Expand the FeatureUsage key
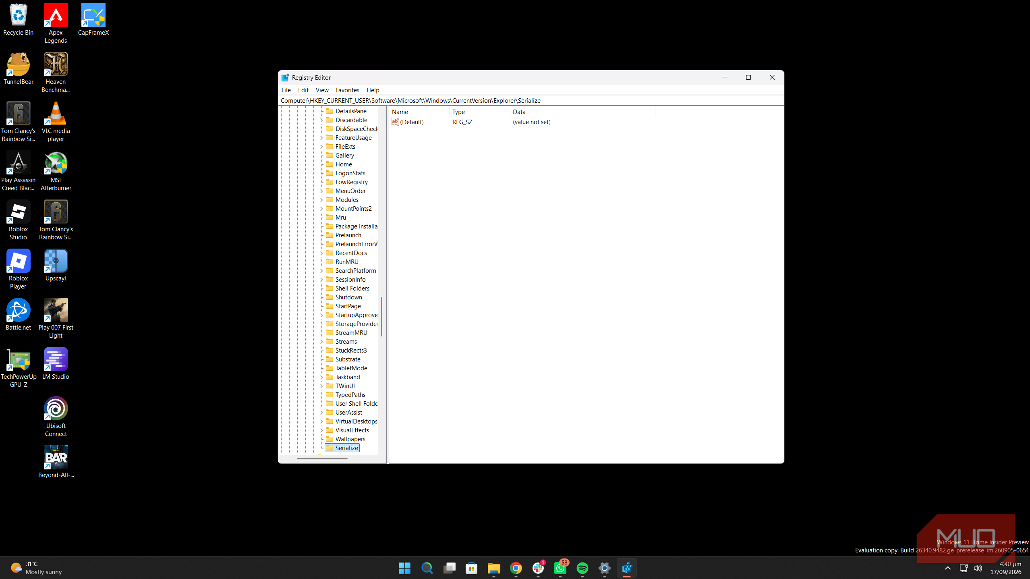Image resolution: width=1030 pixels, height=579 pixels. pyautogui.click(x=321, y=138)
